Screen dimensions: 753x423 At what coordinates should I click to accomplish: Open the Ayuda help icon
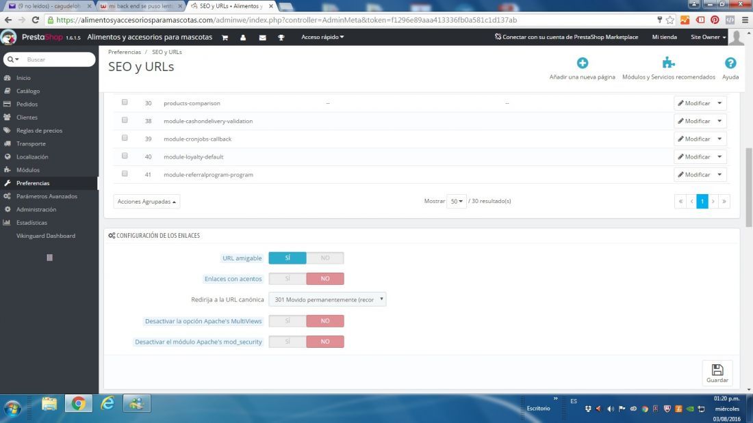[x=730, y=63]
